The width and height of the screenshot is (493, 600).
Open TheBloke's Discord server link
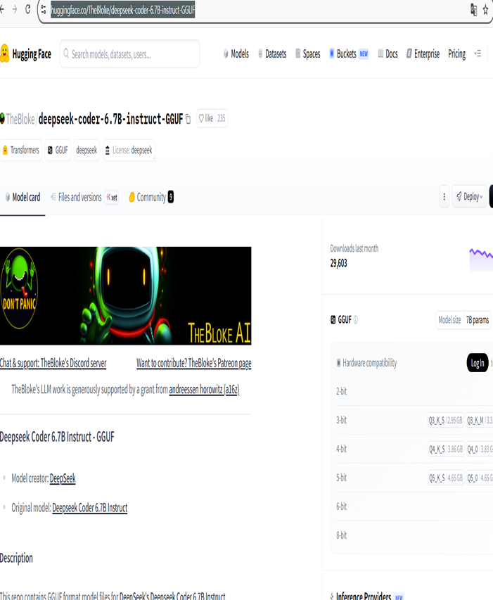click(53, 363)
